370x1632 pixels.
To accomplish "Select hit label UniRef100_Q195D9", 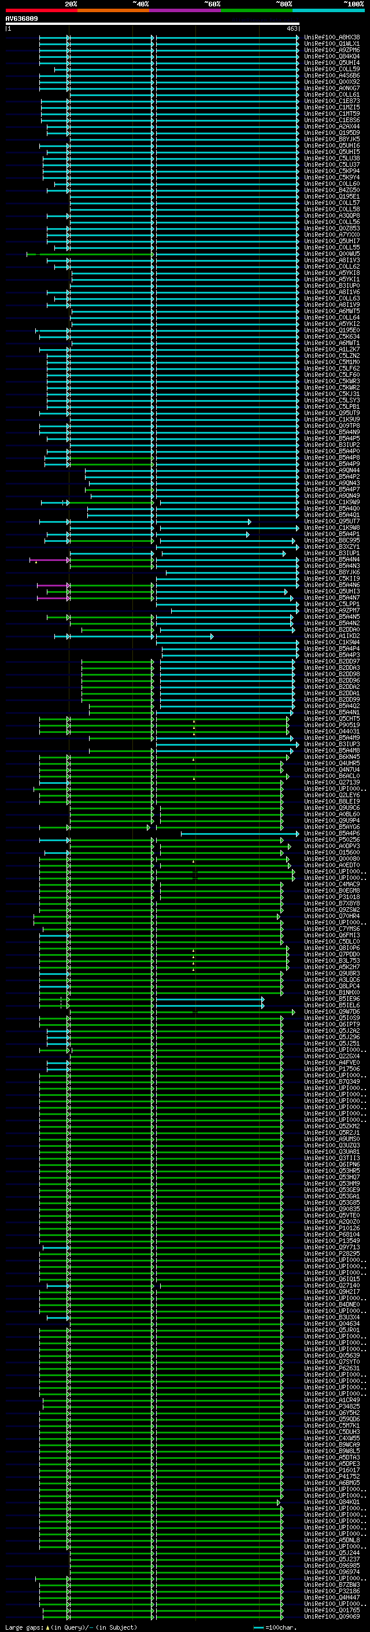I will coord(332,133).
